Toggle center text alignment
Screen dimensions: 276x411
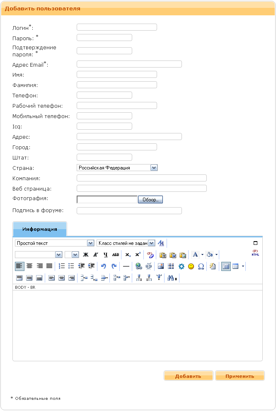[29, 266]
